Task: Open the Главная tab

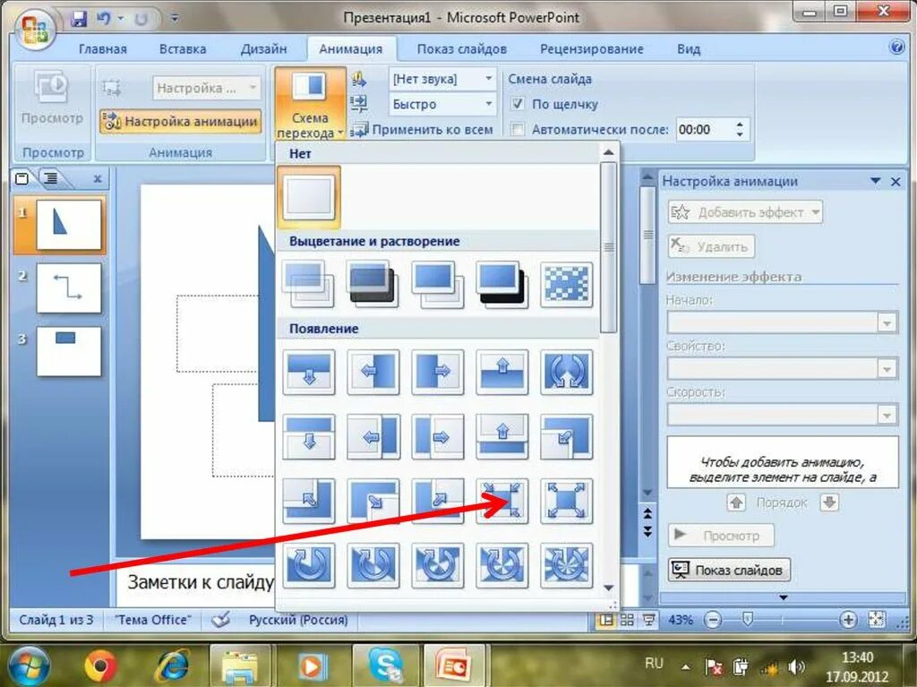Action: point(102,49)
